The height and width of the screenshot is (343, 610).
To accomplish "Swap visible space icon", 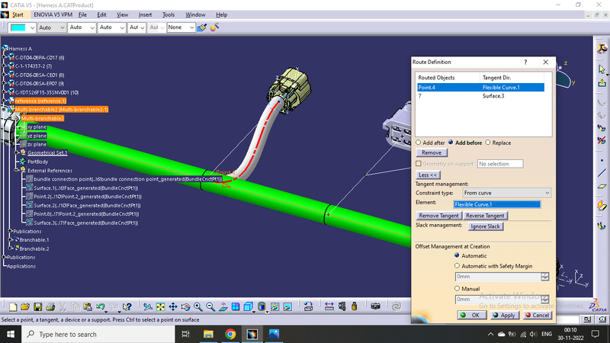I will point(287,307).
